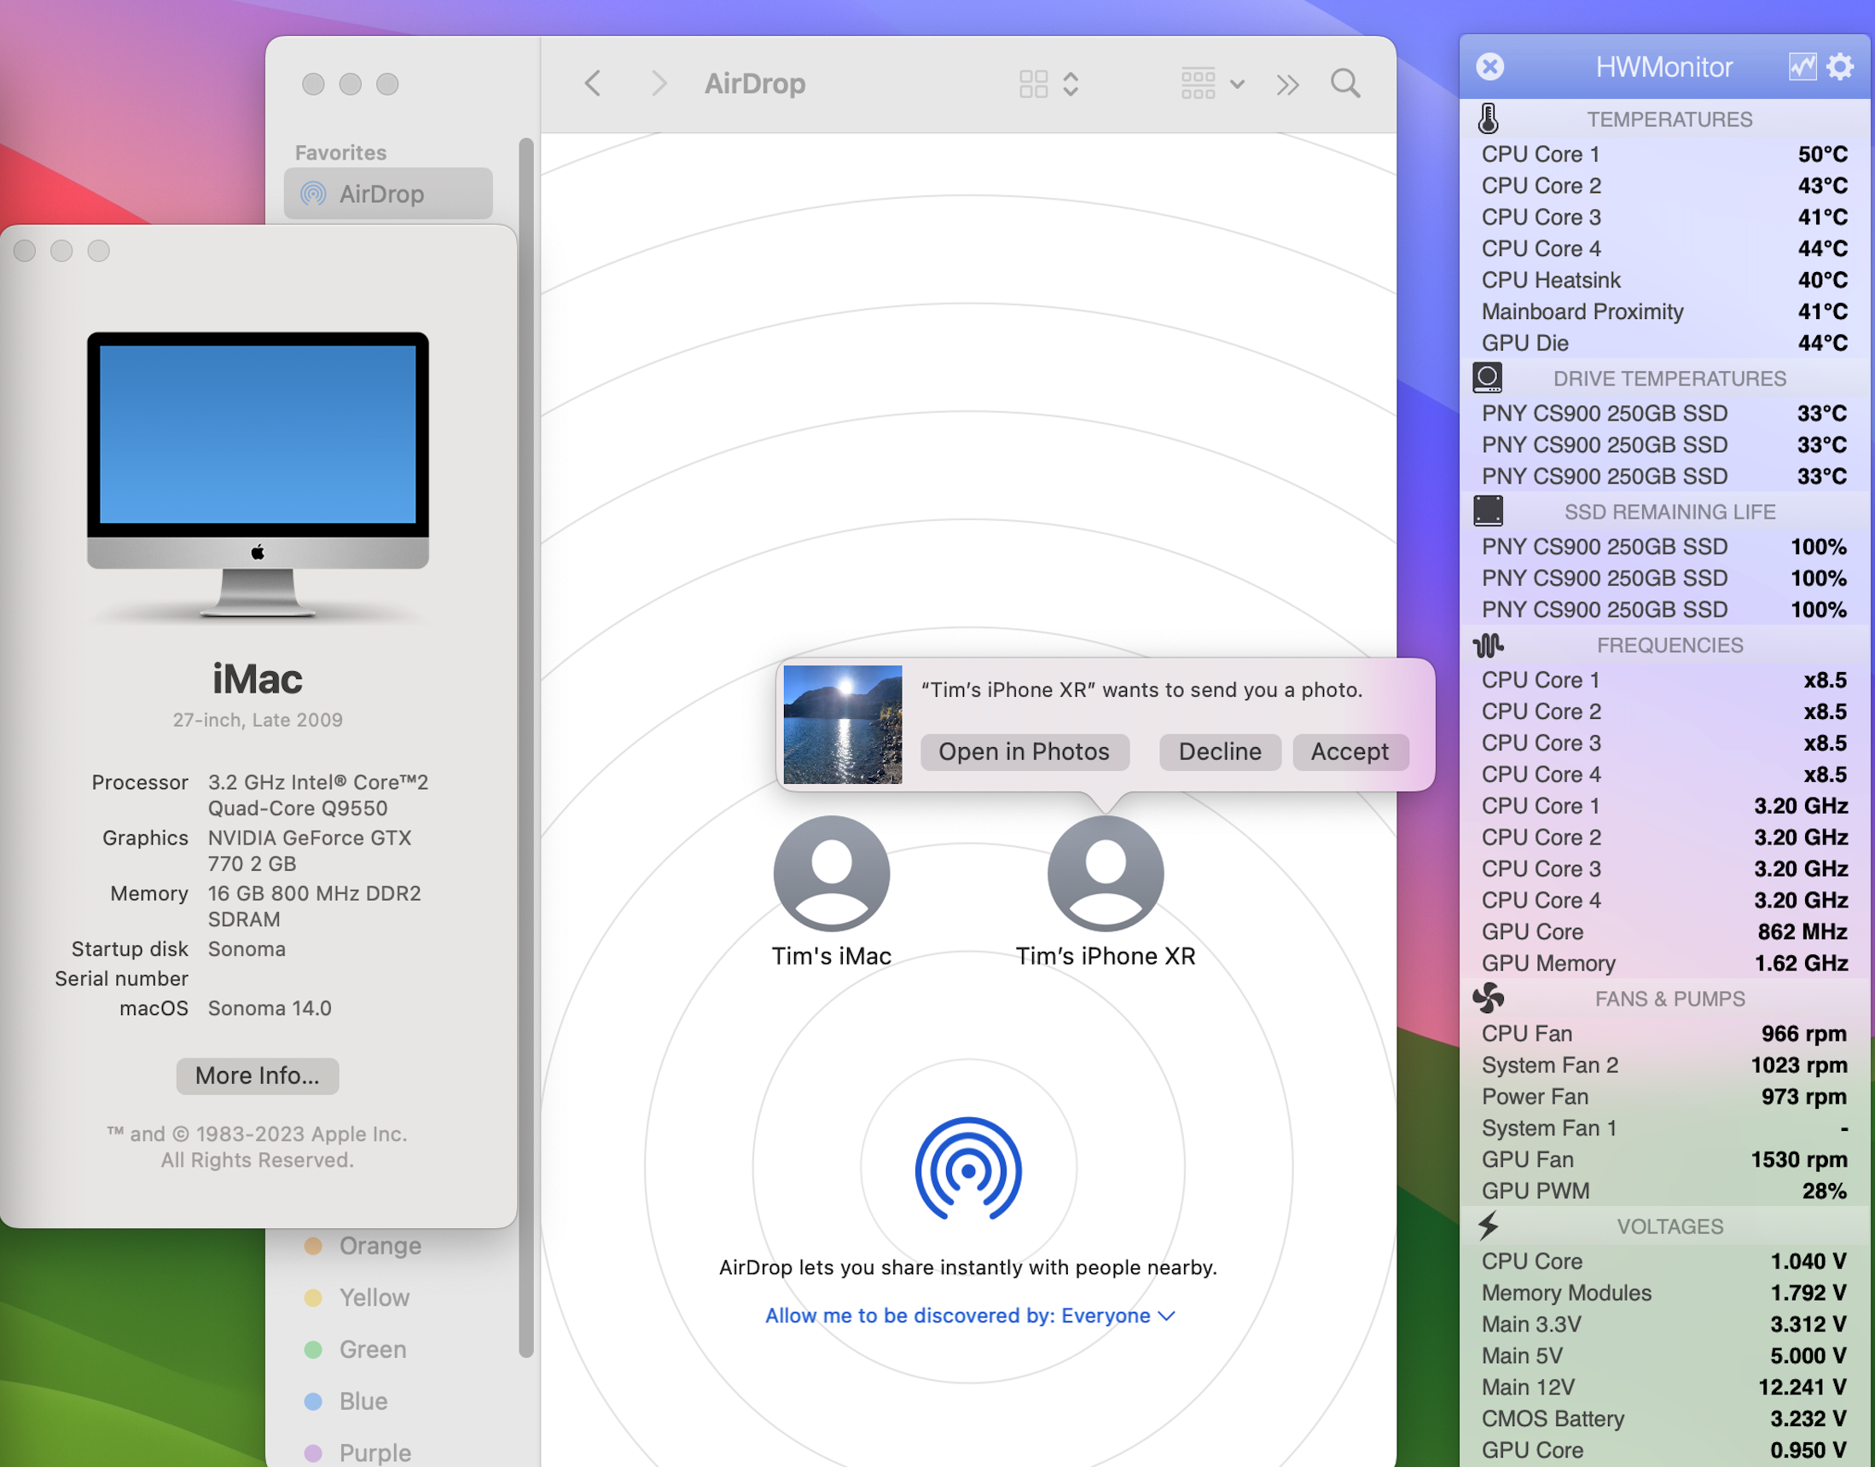Click the lake photo thumbnail preview
Screen dimensions: 1875x1467
843,724
